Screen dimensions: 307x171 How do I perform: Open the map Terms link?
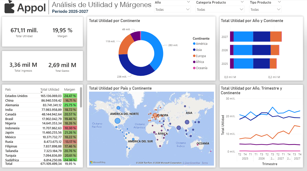205,163
